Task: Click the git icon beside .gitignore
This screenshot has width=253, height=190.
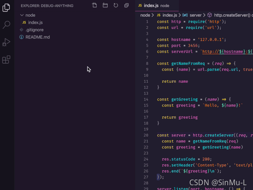Action: 21,30
